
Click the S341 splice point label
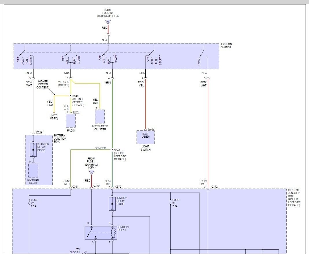[x=117, y=150]
